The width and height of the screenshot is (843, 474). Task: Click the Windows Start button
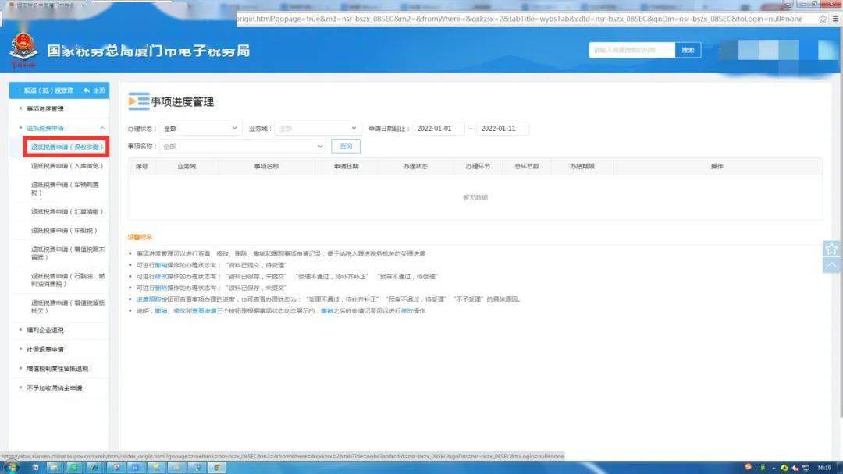[x=11, y=467]
